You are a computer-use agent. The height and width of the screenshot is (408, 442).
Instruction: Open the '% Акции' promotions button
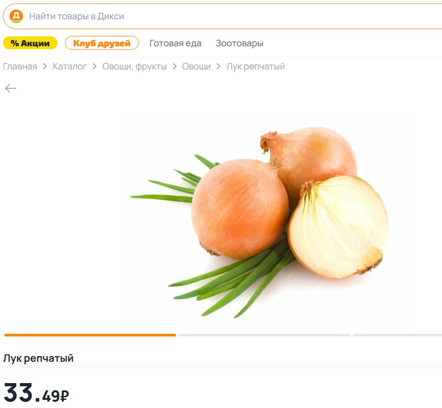tap(30, 43)
